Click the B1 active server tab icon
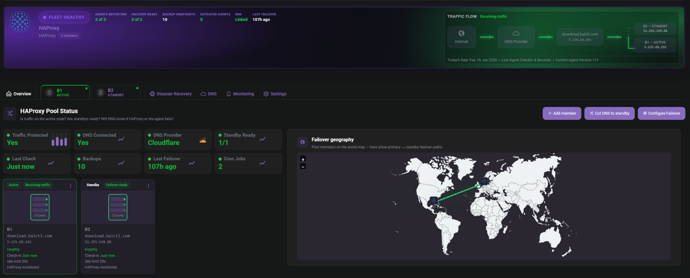 pyautogui.click(x=49, y=93)
